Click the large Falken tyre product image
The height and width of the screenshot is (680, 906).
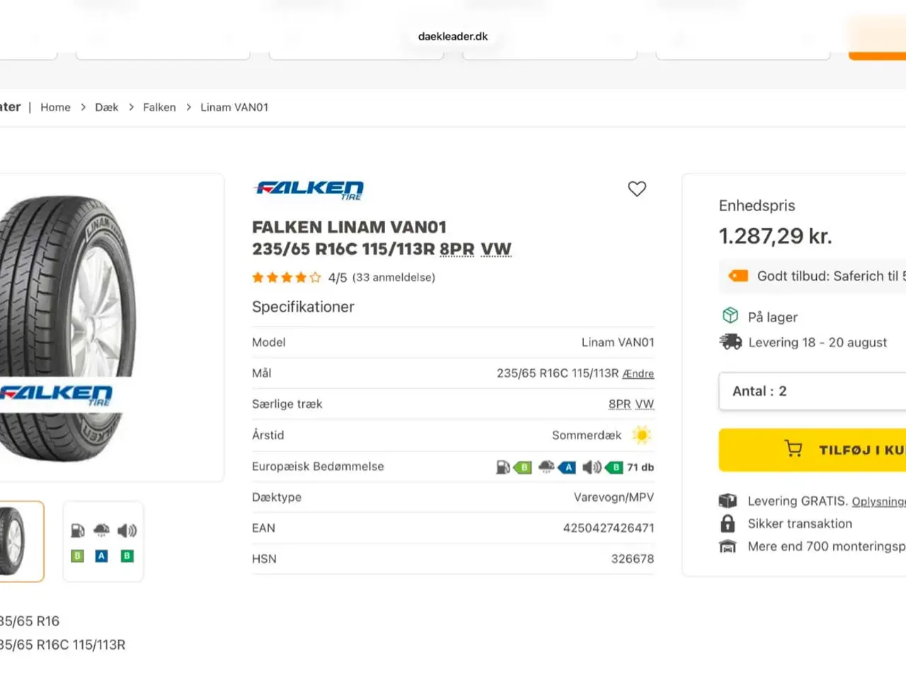coord(69,327)
